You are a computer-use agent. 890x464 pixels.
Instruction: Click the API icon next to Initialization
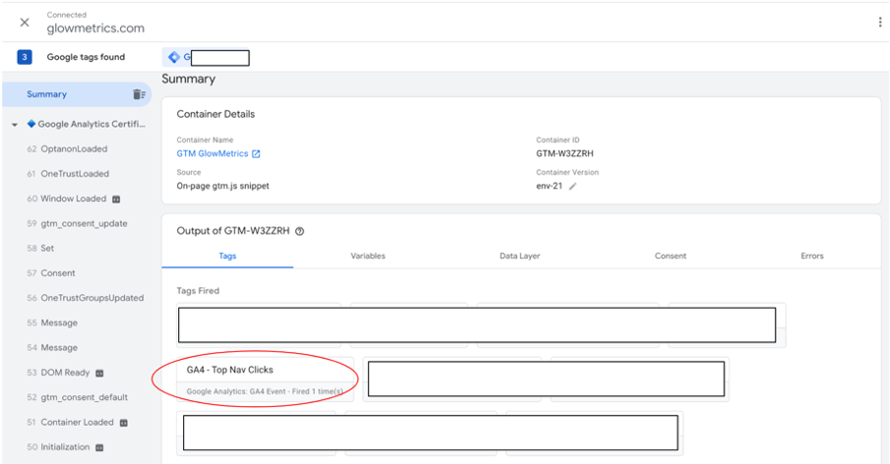tap(99, 447)
